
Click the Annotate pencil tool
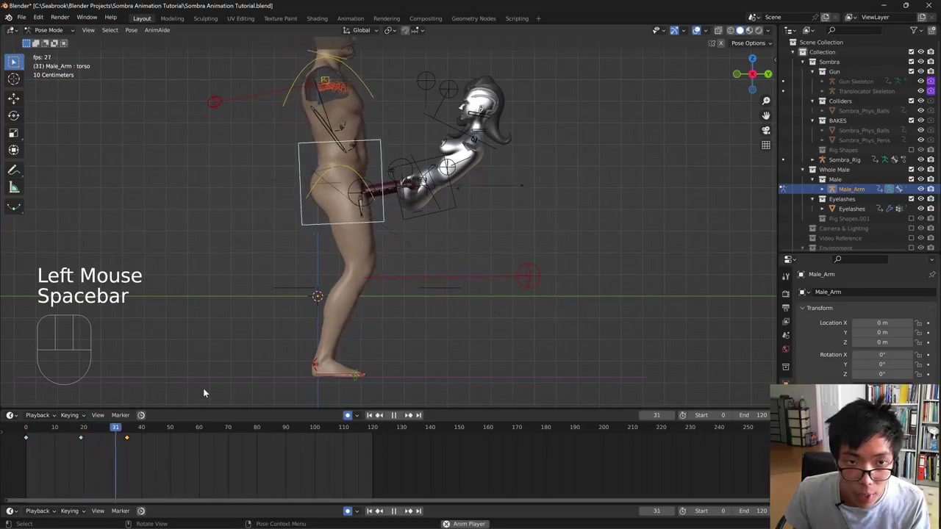click(13, 170)
